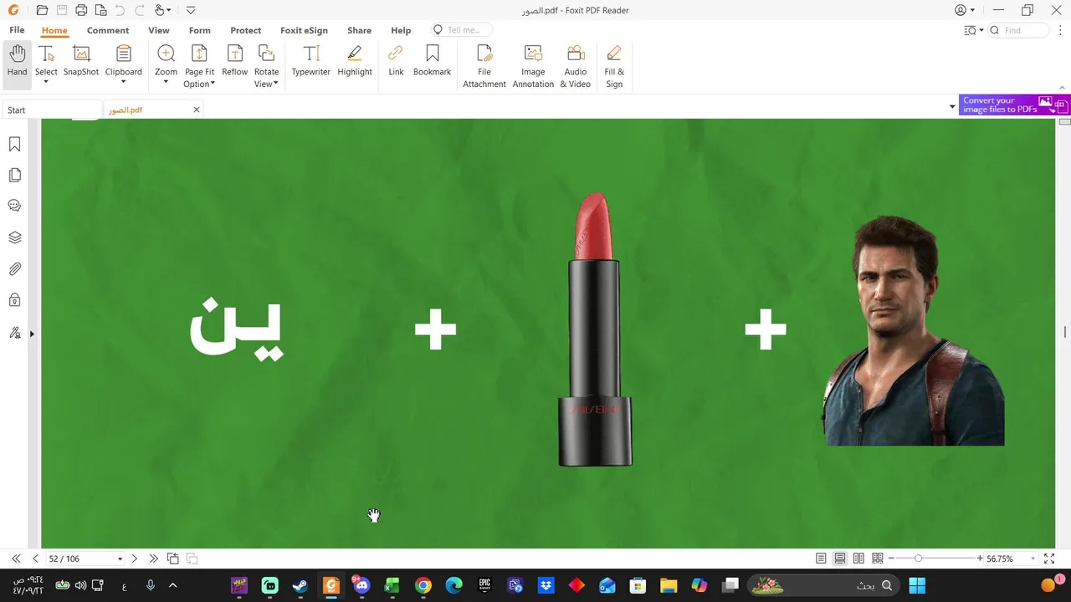
Task: Expand Rotate View dropdown arrow
Action: [x=275, y=84]
